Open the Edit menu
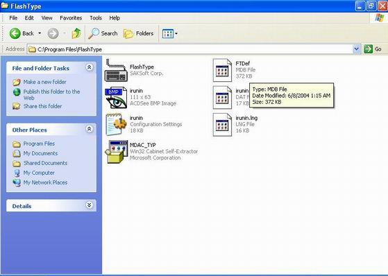Screen dimensions: 388x276 coord(29,18)
